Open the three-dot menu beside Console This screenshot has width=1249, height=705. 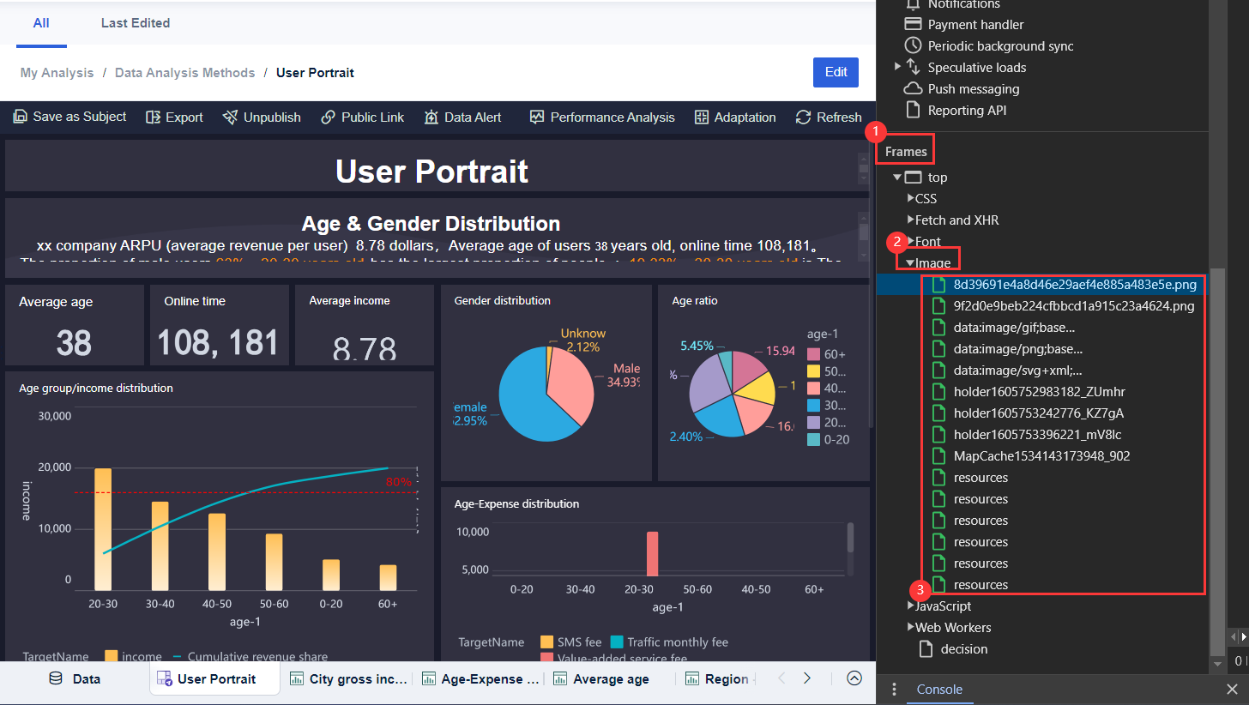pyautogui.click(x=894, y=690)
